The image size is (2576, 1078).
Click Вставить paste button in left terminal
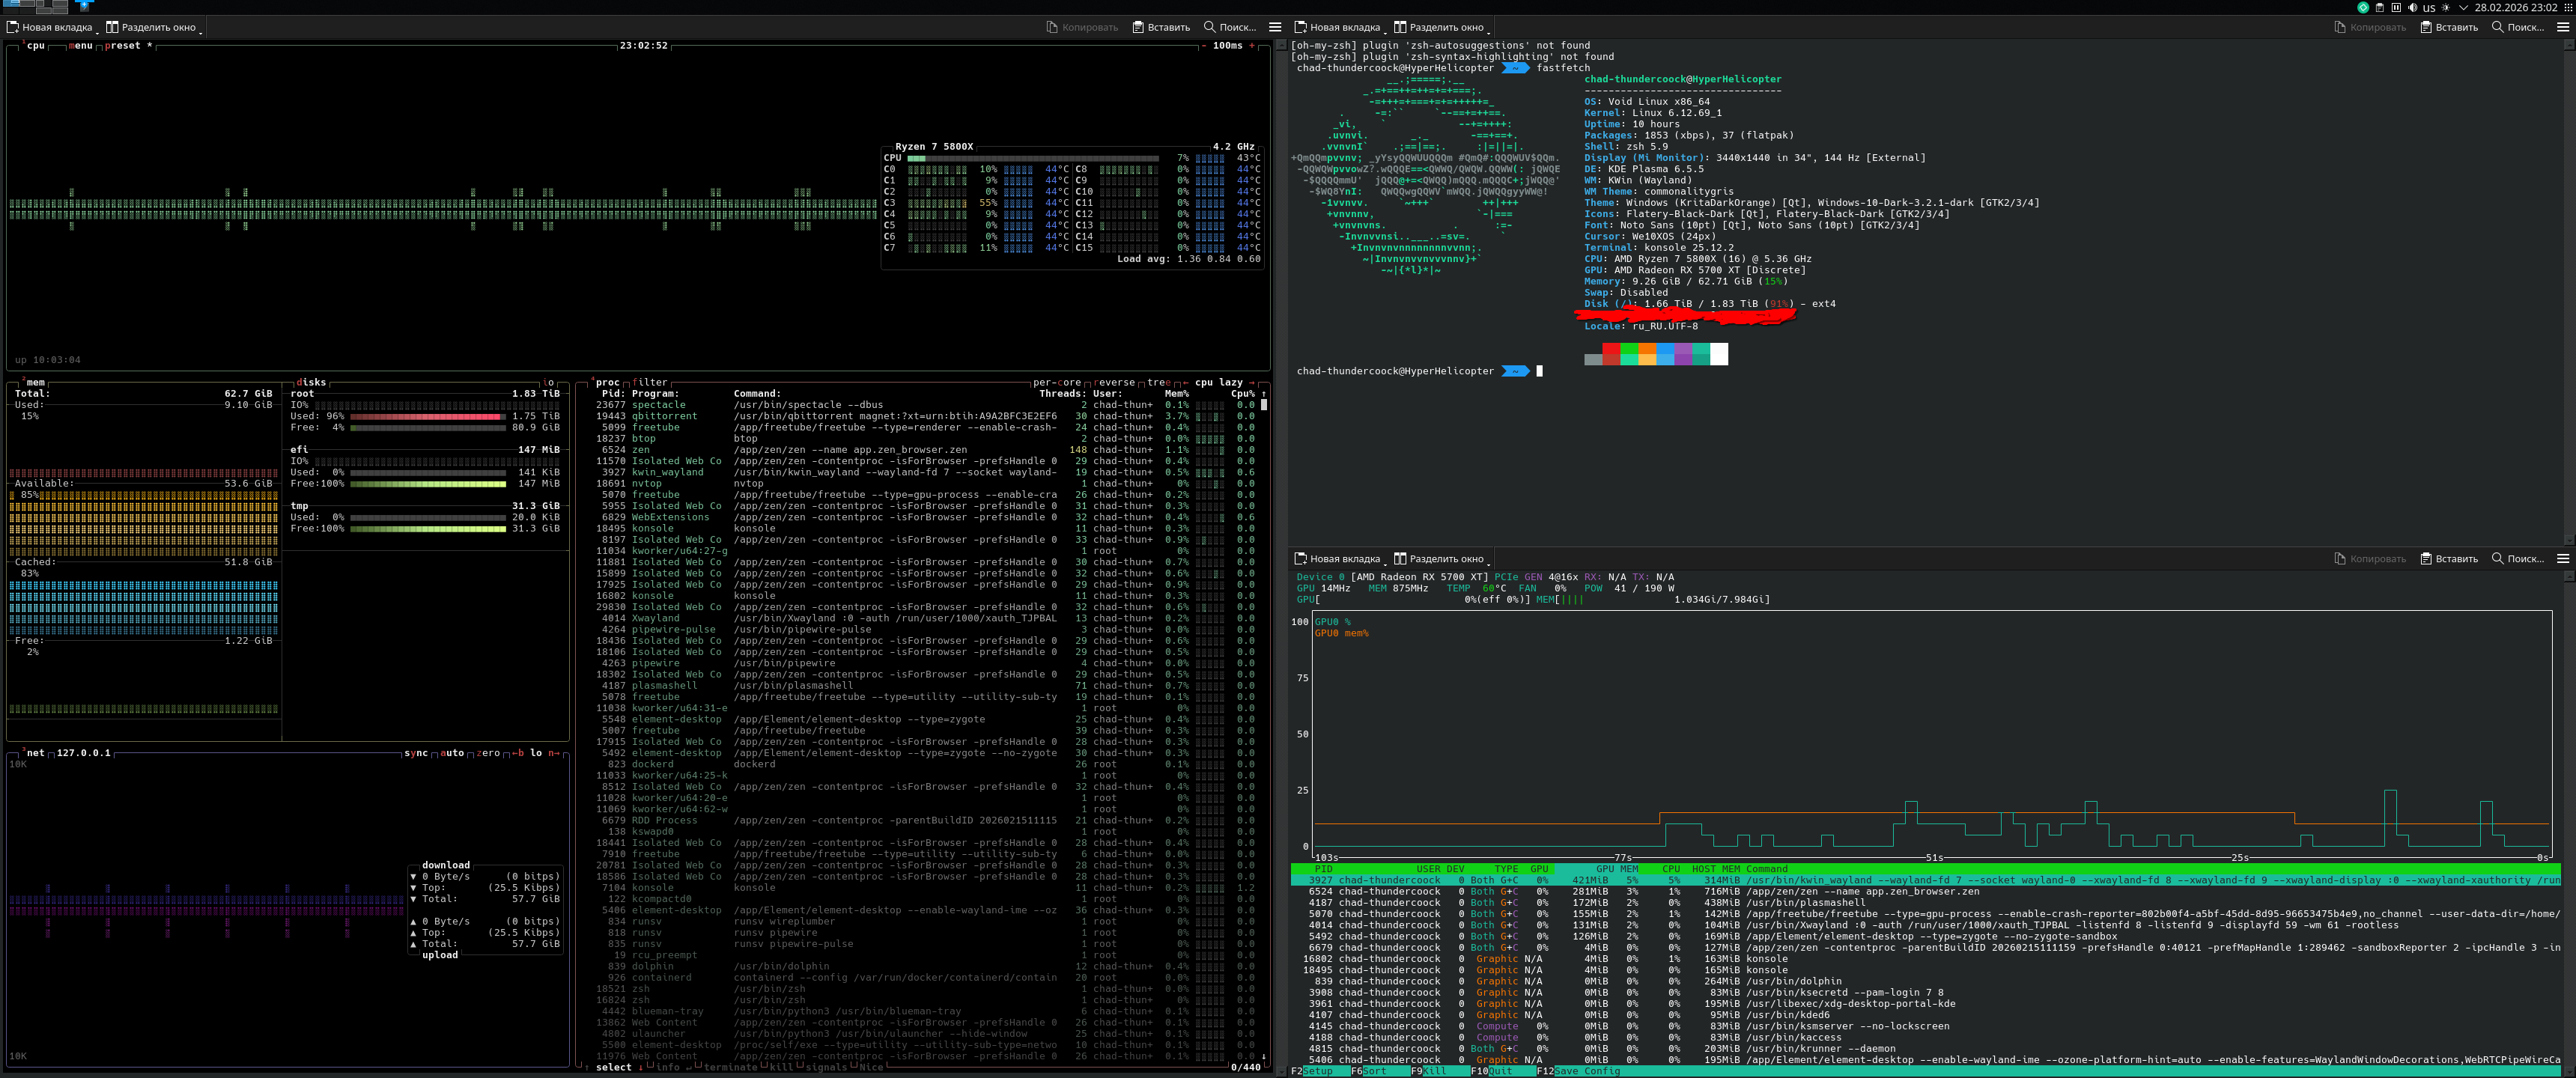point(1160,27)
